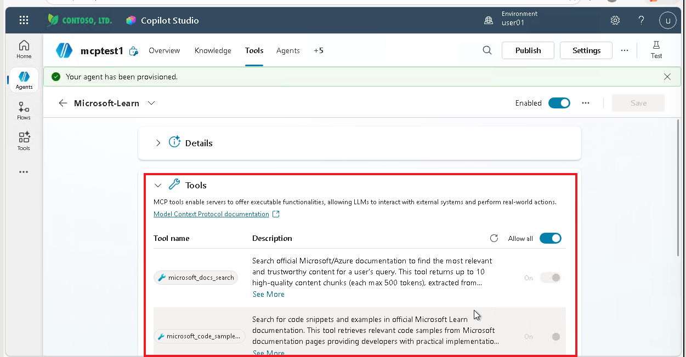This screenshot has height=357, width=686.
Task: Dismiss the provisioned notification banner
Action: pos(667,77)
